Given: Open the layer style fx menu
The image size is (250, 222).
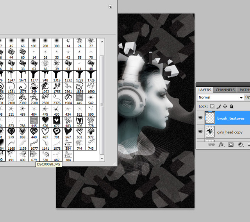Looking at the screenshot, I should tap(221, 144).
